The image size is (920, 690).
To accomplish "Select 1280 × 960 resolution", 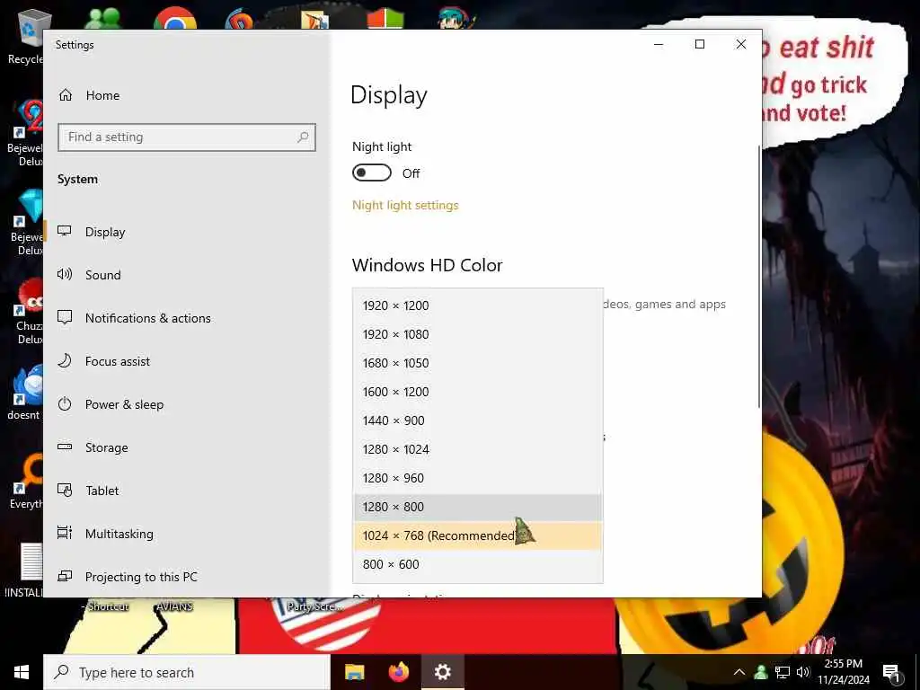I will tap(478, 478).
